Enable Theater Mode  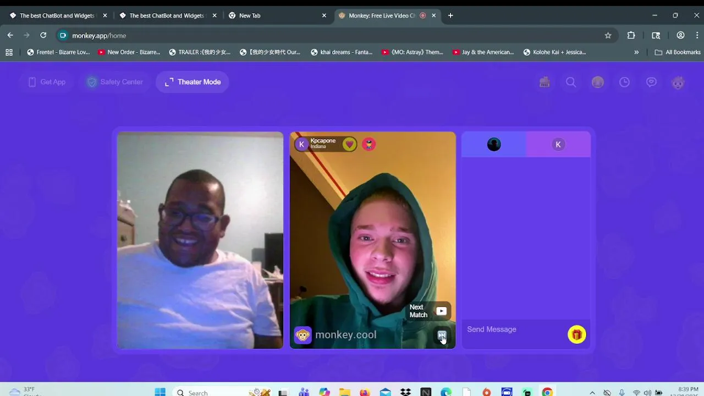[x=193, y=82]
